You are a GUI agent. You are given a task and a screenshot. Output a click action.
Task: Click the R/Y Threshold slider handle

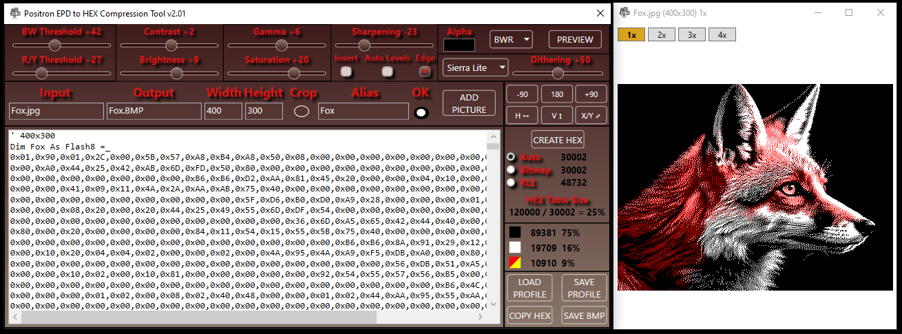point(42,73)
